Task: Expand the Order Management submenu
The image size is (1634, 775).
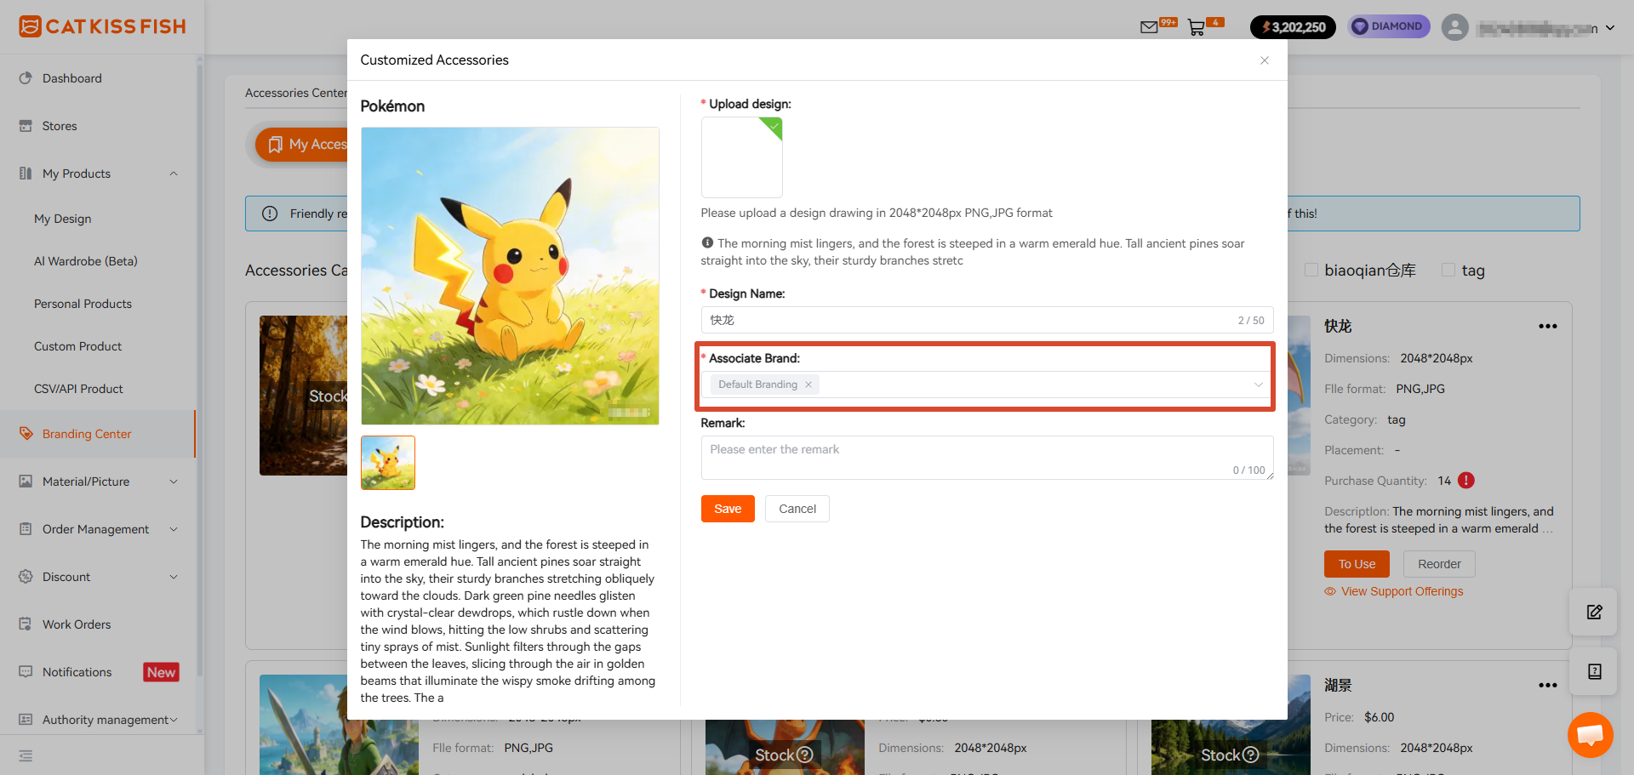Action: (174, 529)
